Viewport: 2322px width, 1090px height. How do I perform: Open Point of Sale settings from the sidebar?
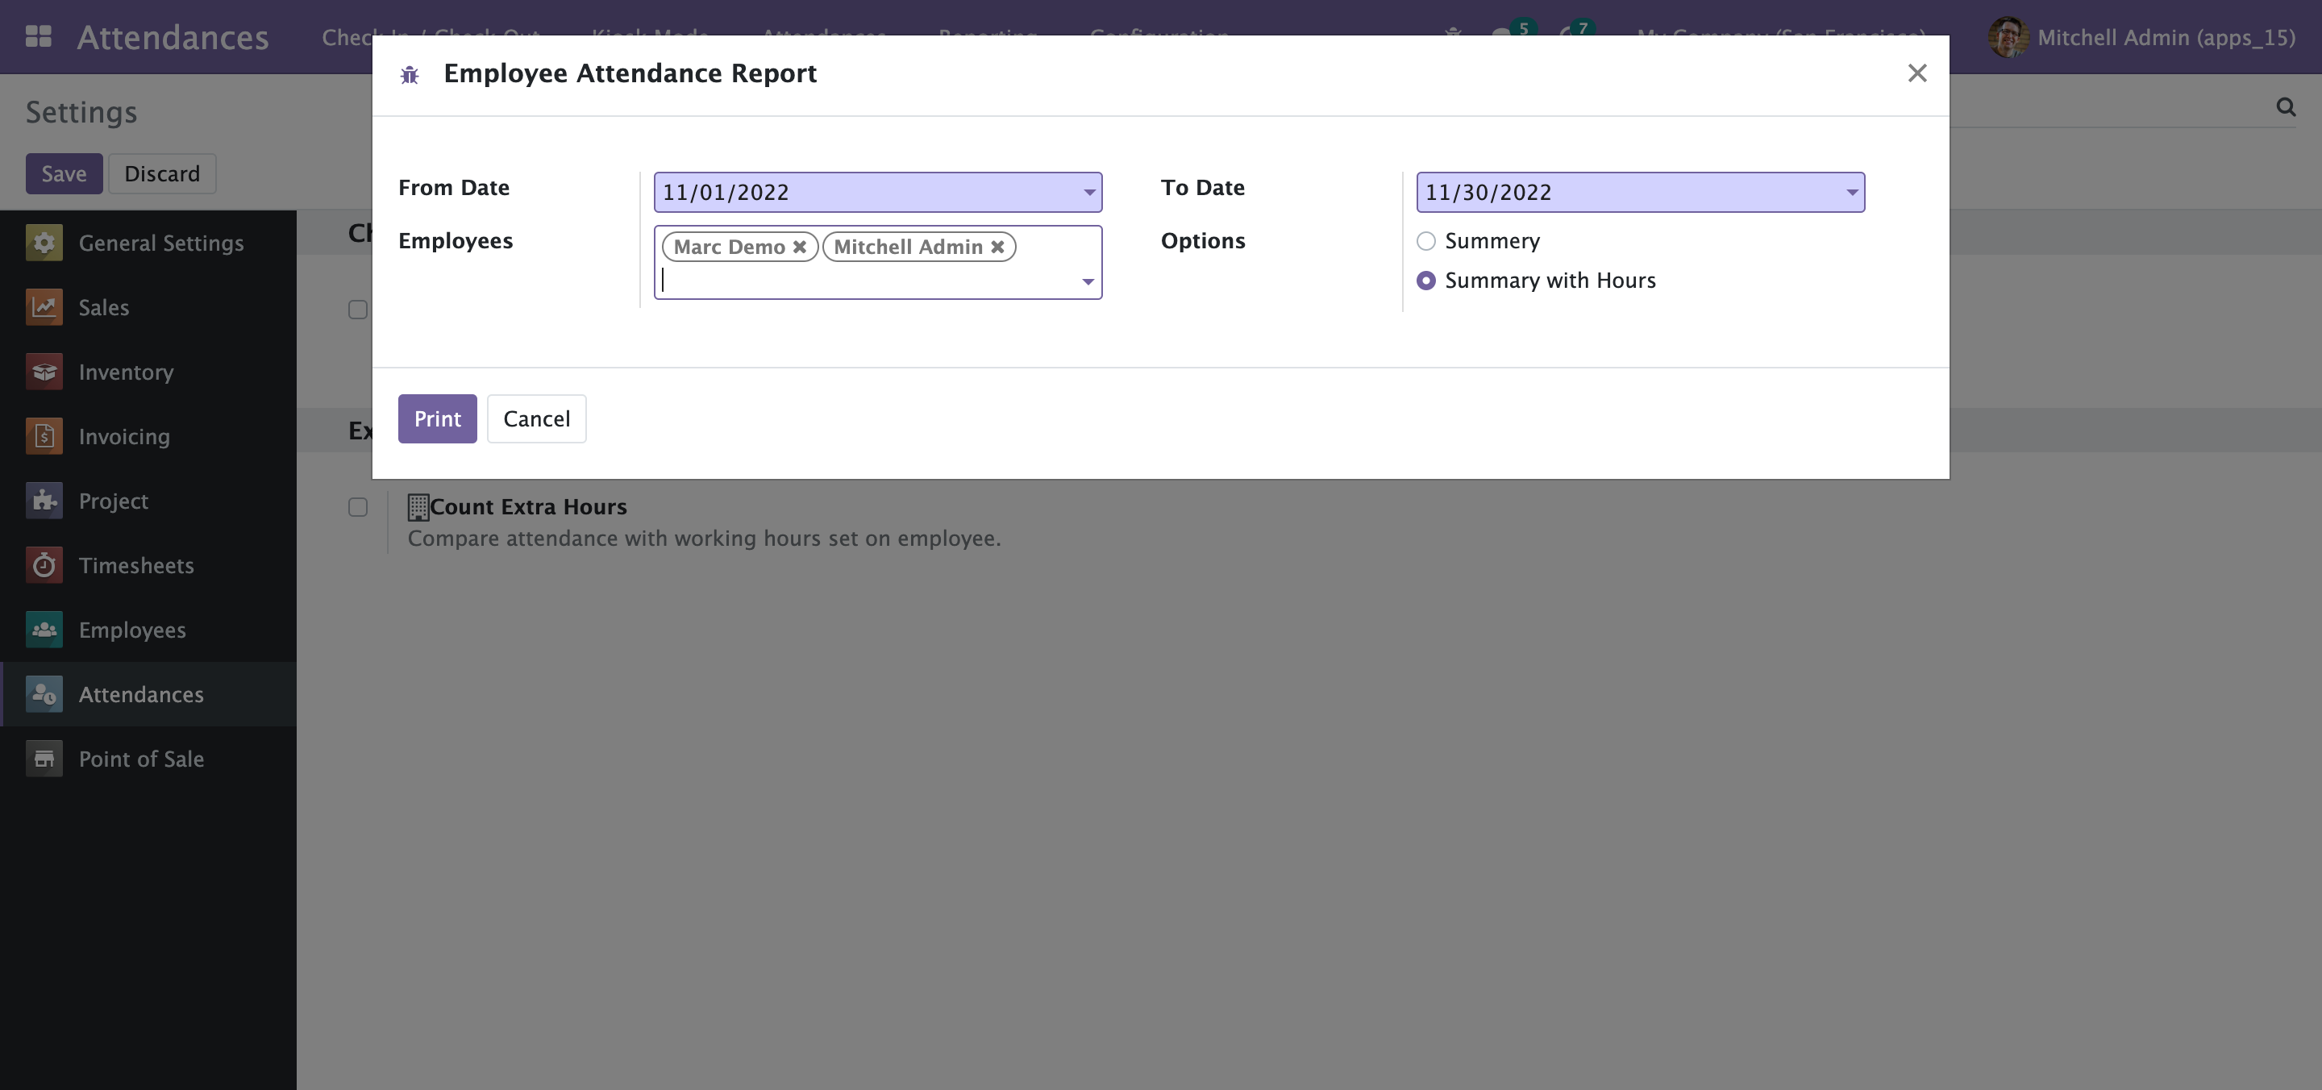click(x=140, y=759)
